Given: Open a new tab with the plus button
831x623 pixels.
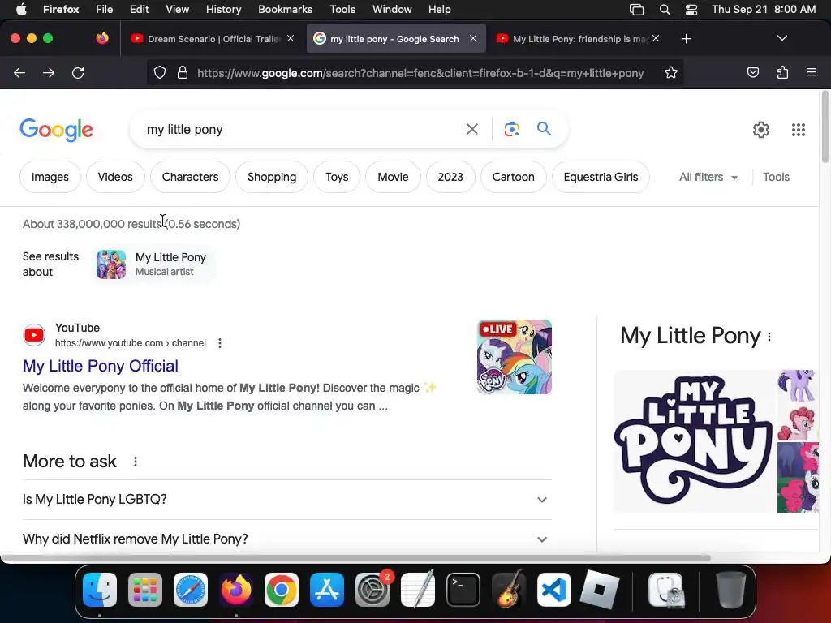Looking at the screenshot, I should coord(686,39).
